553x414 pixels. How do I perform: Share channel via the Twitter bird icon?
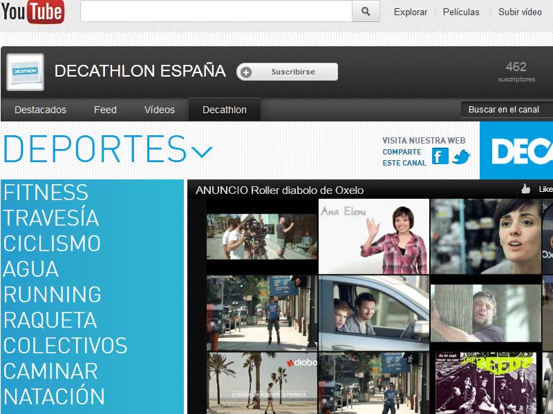(461, 157)
